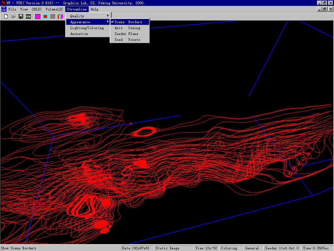Click the Open folder toolbar icon
Screen dimensions: 334x251
(x=13, y=16)
